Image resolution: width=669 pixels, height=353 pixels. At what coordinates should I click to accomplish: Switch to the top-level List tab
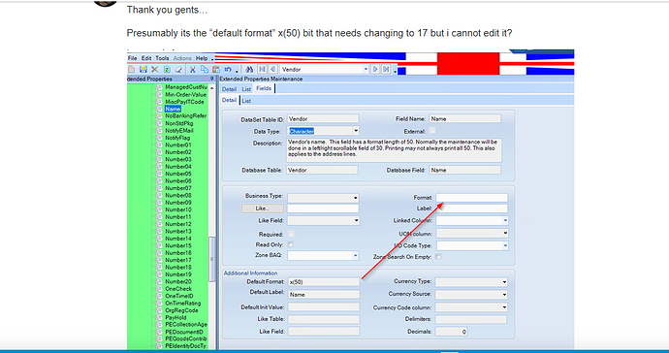click(246, 89)
